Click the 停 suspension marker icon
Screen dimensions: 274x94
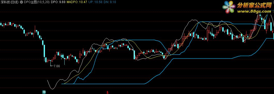pos(44,92)
